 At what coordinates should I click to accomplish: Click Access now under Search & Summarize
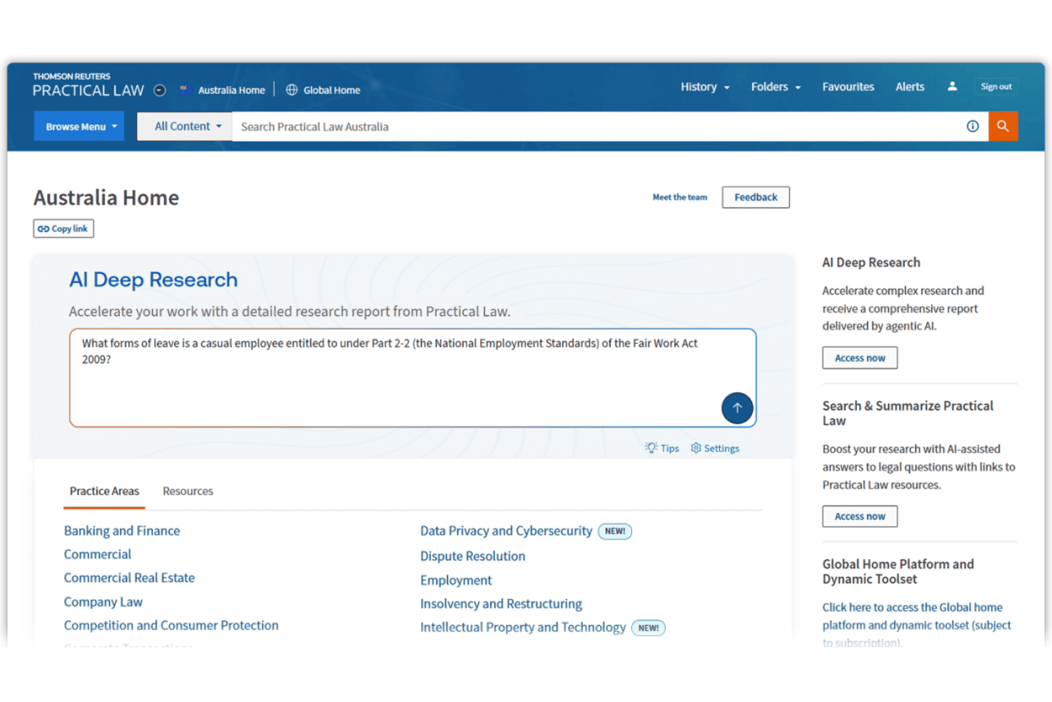point(860,516)
